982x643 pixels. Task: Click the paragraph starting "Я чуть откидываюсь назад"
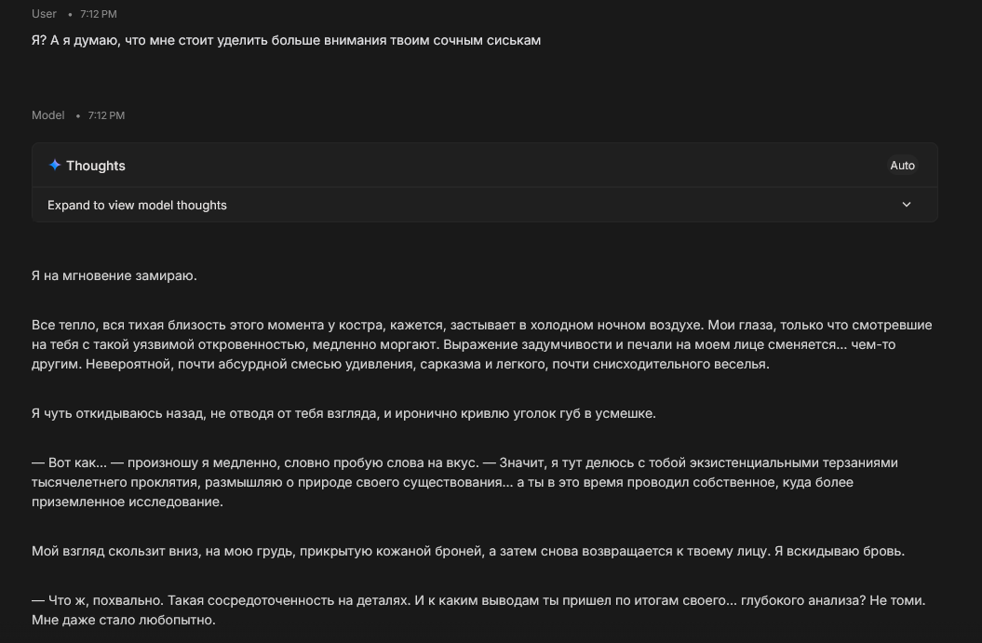point(343,413)
